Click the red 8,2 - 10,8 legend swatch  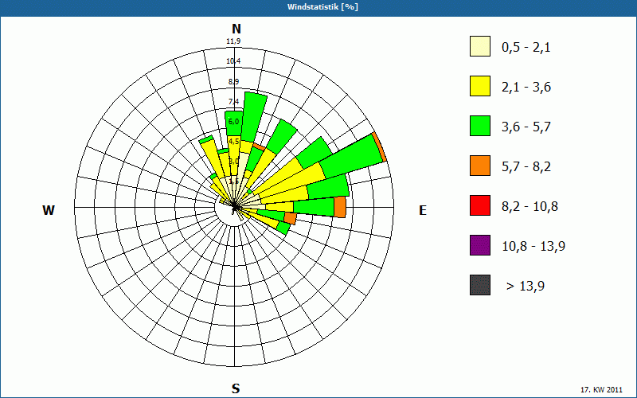click(480, 205)
